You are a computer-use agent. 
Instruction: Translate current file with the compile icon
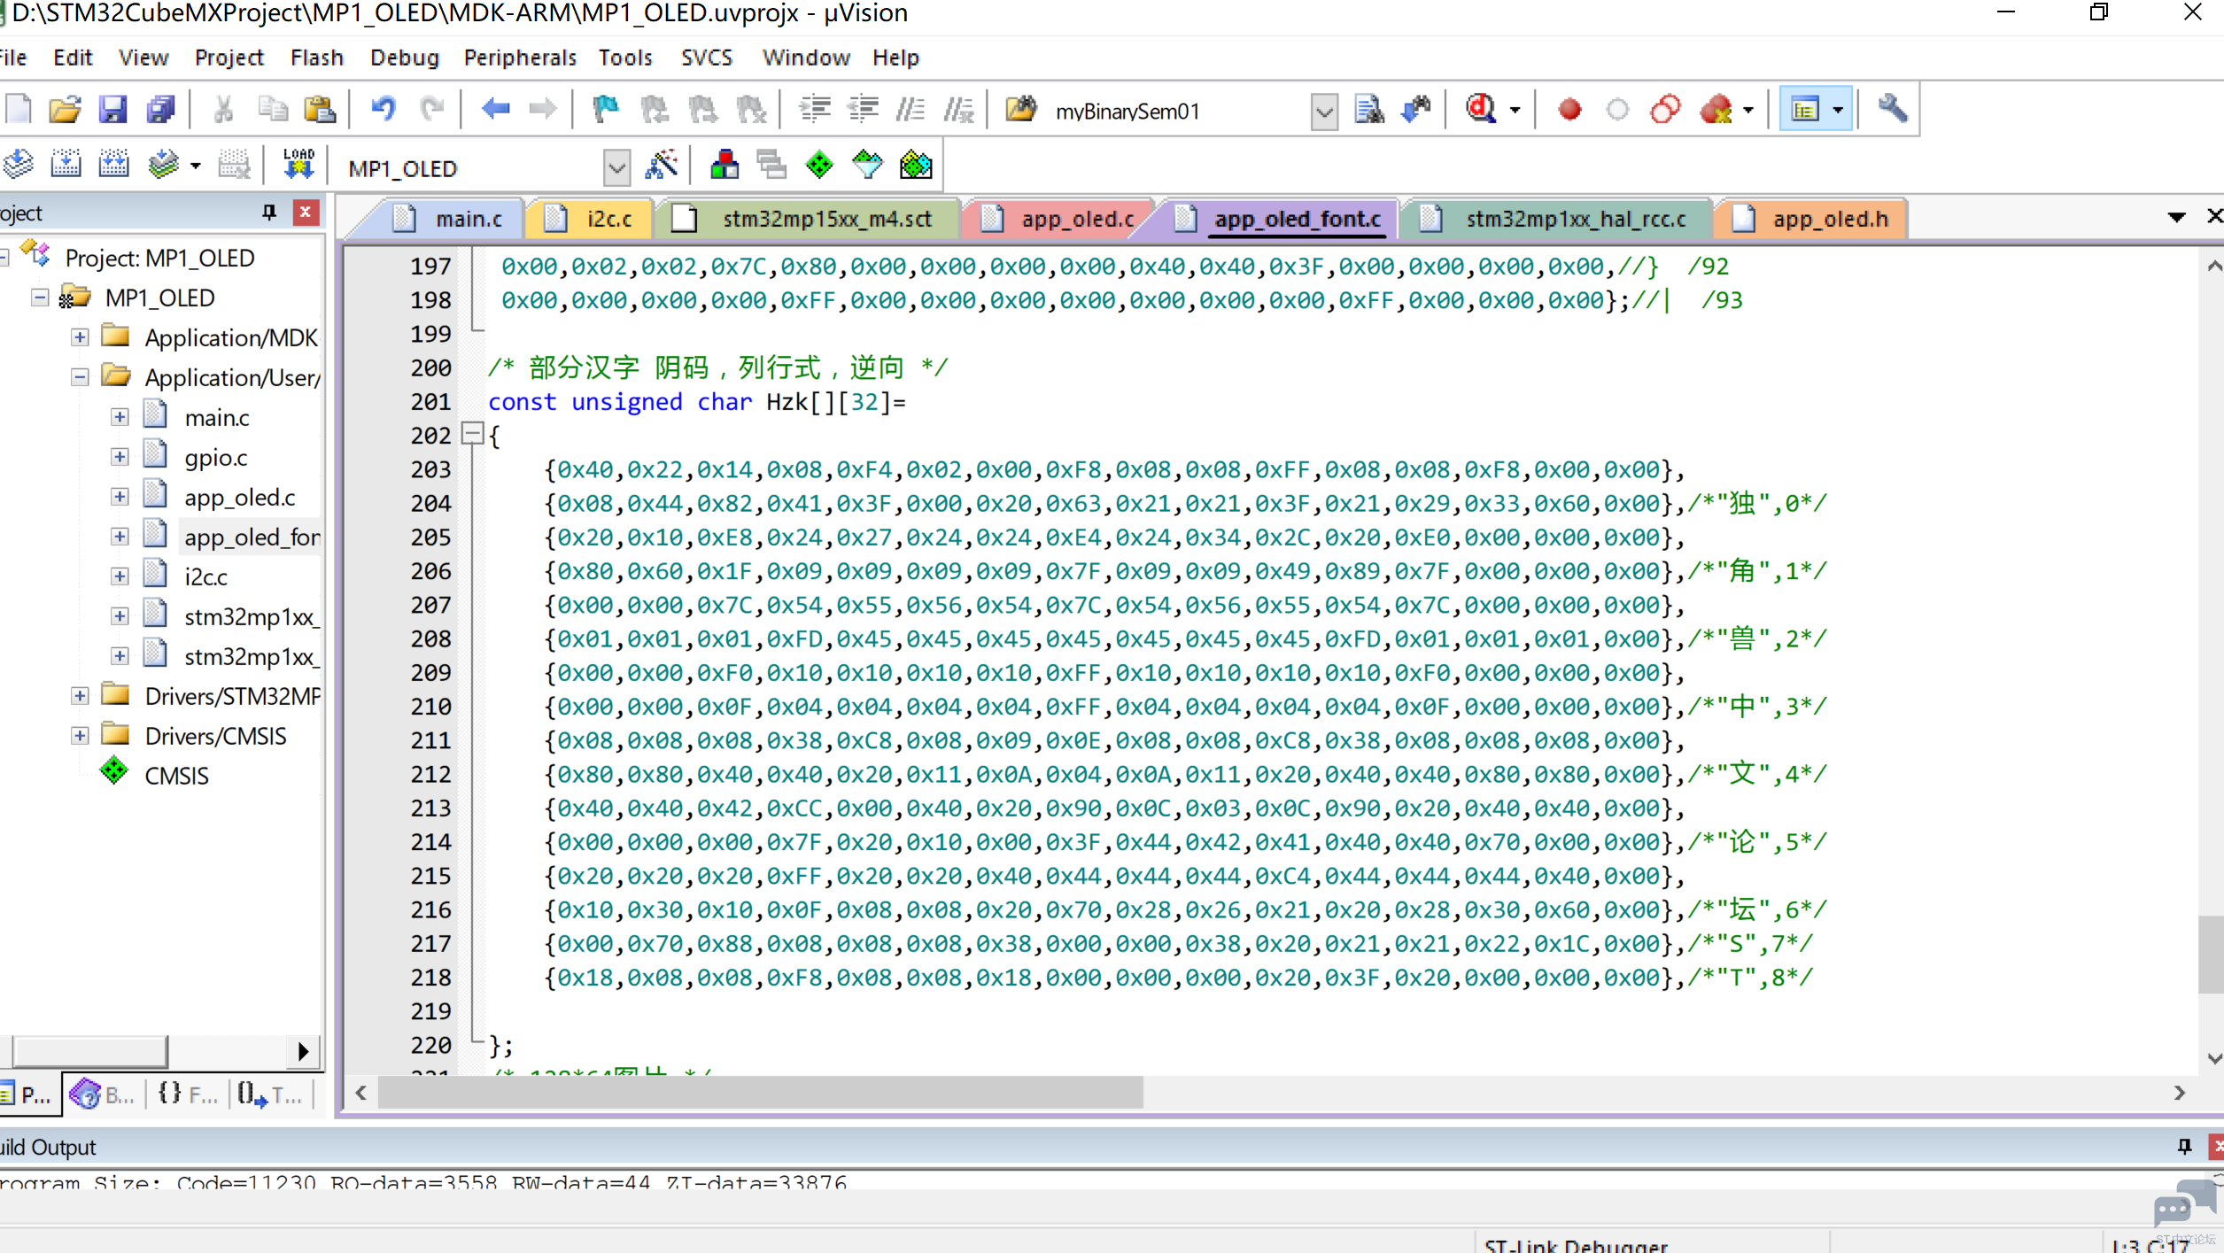19,164
